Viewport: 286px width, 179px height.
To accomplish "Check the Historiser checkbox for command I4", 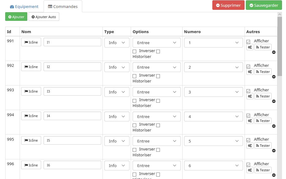I will [x=158, y=125].
